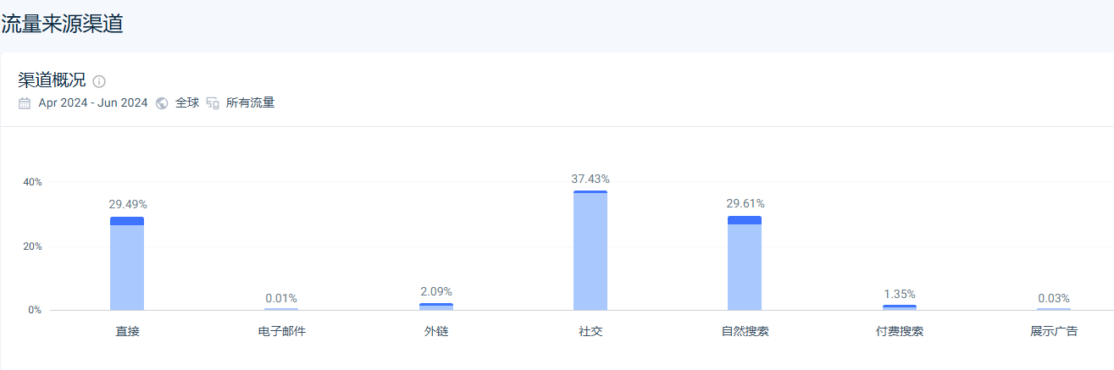Click the 全球 region label
The height and width of the screenshot is (370, 1114).
click(x=187, y=103)
